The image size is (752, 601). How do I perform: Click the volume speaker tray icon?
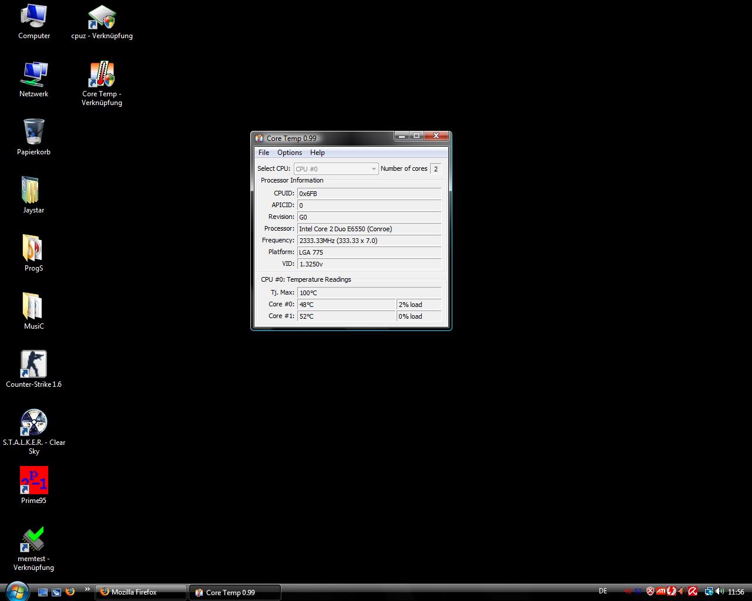point(720,592)
